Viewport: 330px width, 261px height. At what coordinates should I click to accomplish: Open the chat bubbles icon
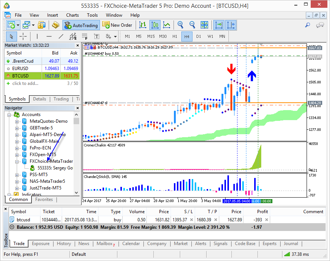pos(320,25)
